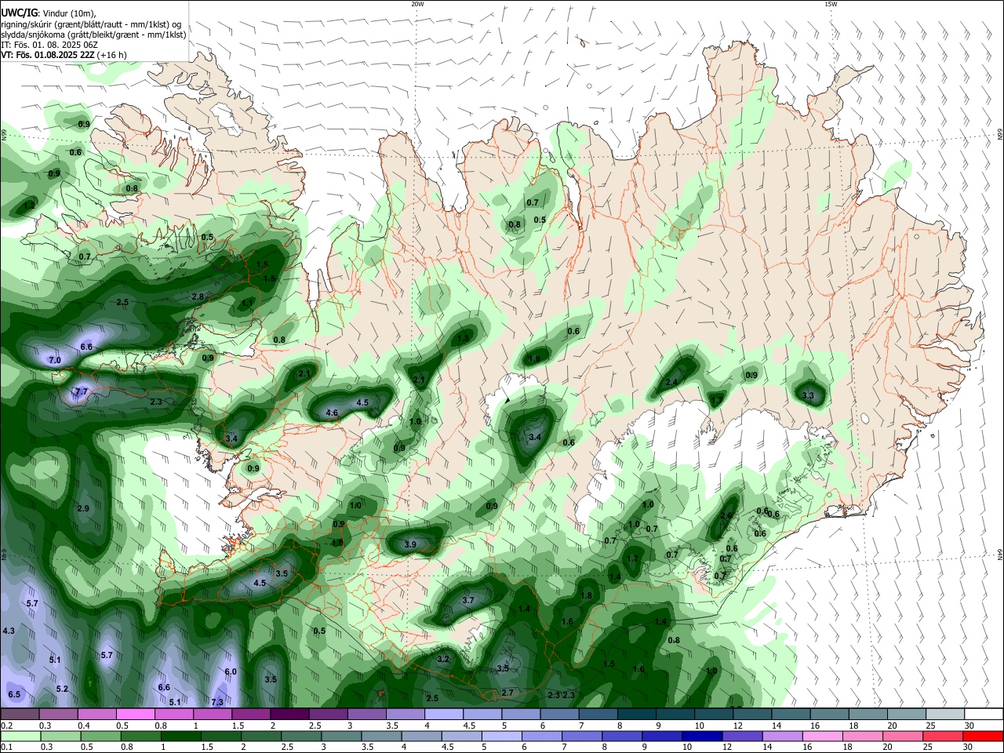
Task: Select the 5.2 value over the southwestern sea
Action: pyautogui.click(x=62, y=689)
